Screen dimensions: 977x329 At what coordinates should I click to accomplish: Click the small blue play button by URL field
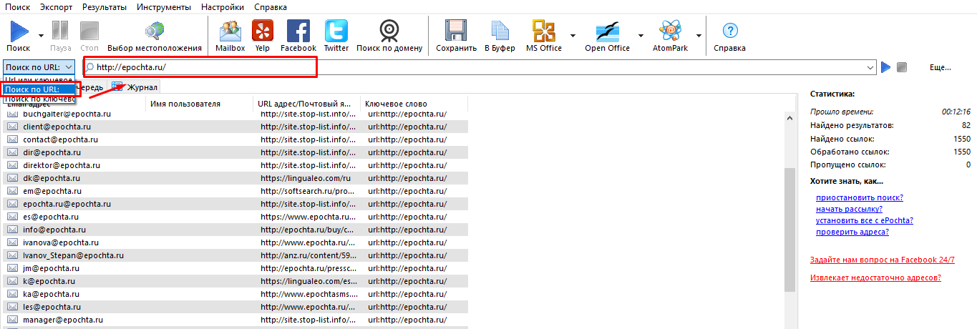click(x=886, y=67)
